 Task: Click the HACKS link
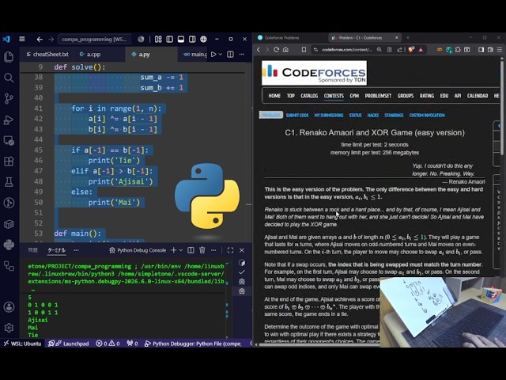(372, 115)
